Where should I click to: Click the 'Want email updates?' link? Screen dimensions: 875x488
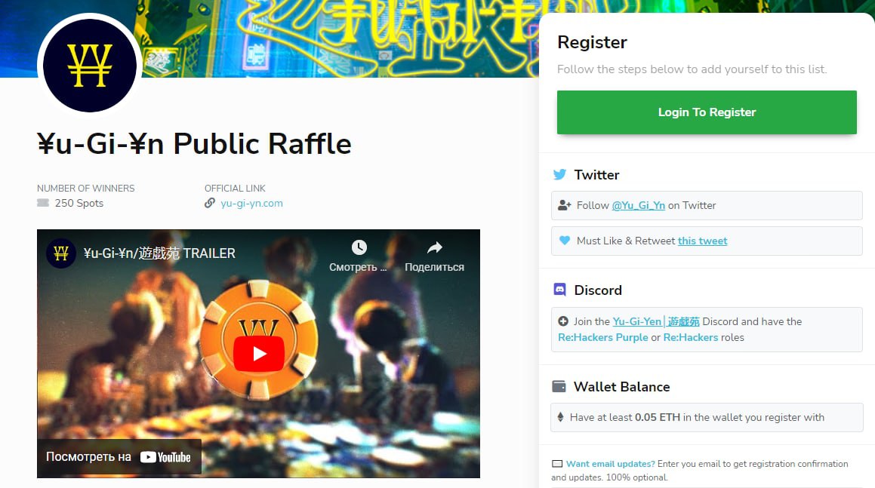(x=611, y=463)
